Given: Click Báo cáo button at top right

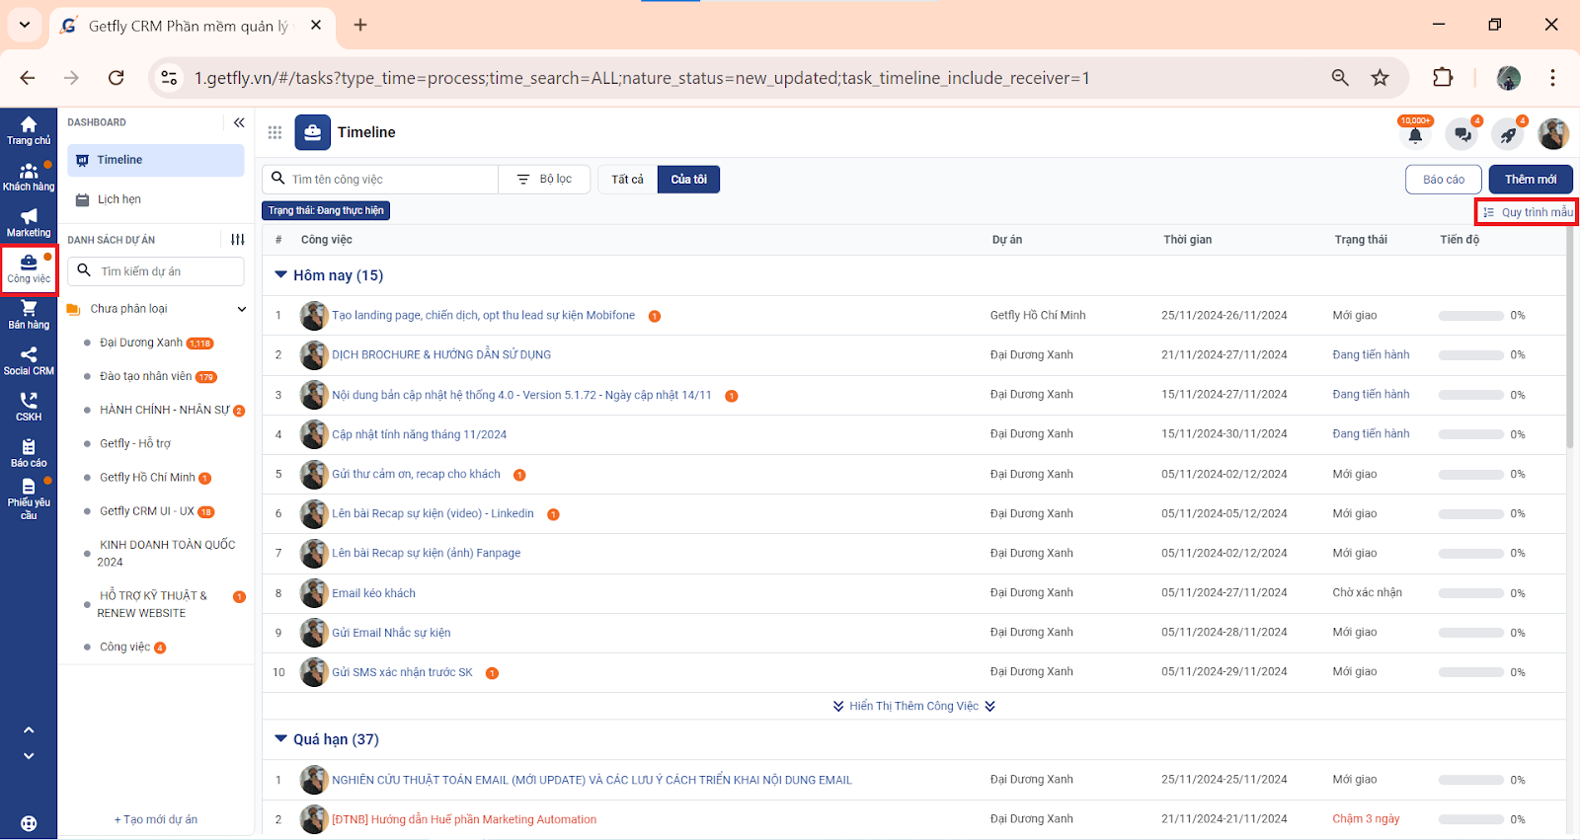Looking at the screenshot, I should (1444, 179).
